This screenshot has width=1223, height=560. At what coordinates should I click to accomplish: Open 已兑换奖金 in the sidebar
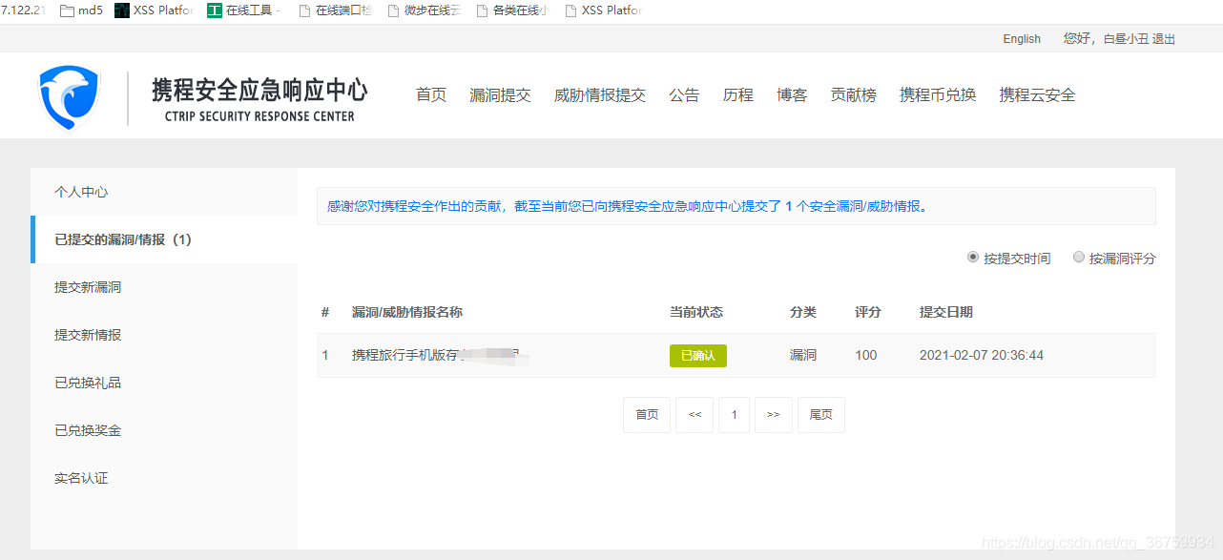click(164, 430)
